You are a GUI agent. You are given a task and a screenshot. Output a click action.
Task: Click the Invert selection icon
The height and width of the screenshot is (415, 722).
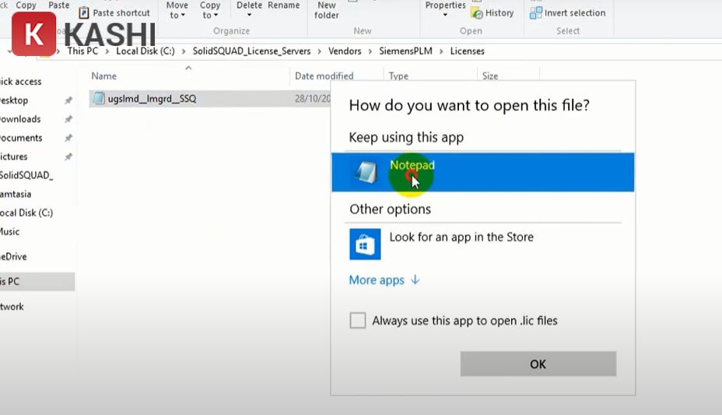(536, 12)
